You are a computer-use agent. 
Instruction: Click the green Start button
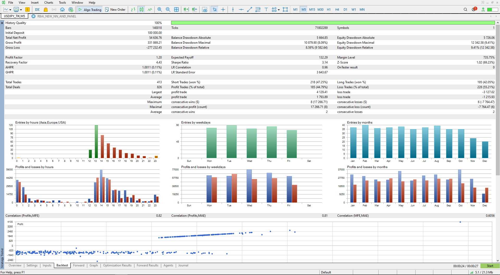pos(490,266)
